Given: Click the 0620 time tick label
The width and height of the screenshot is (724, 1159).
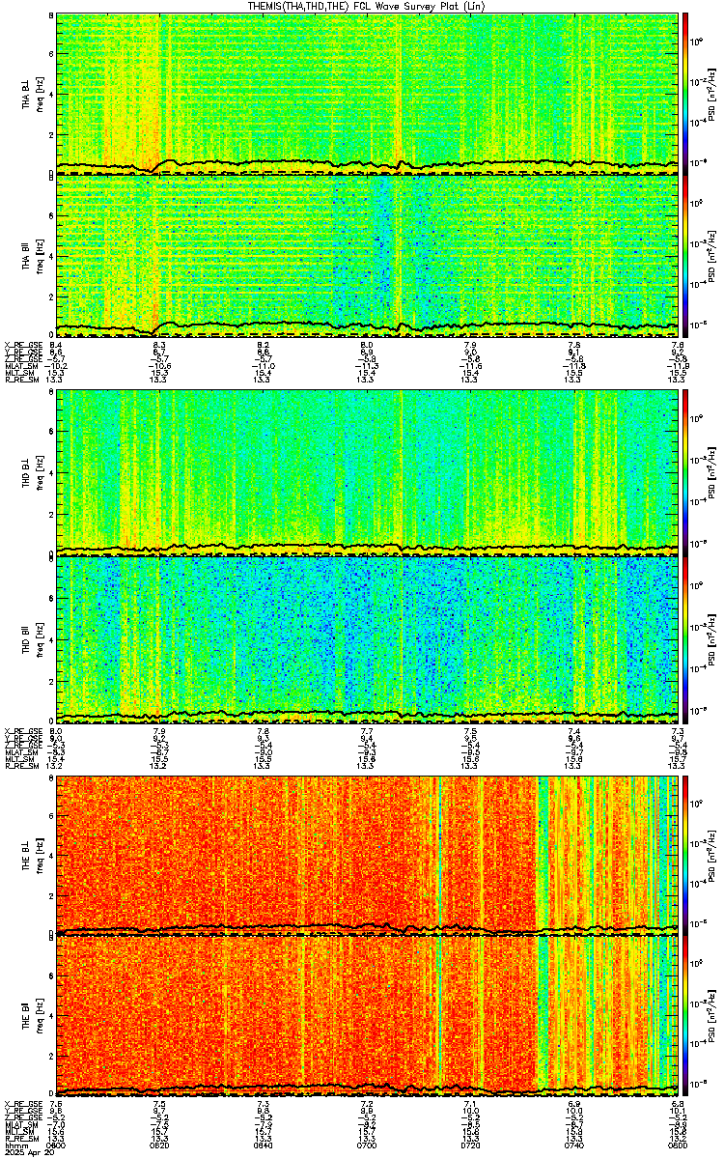Looking at the screenshot, I should point(159,1146).
